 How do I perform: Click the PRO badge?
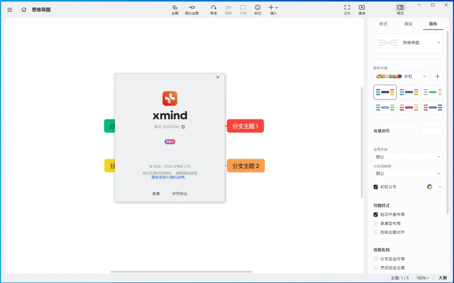coord(170,142)
